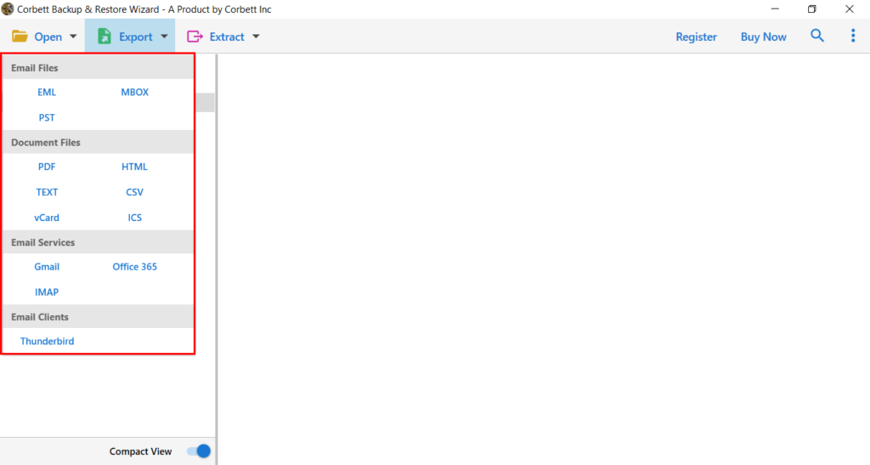Choose EML export format
This screenshot has height=465, width=870.
coord(47,92)
